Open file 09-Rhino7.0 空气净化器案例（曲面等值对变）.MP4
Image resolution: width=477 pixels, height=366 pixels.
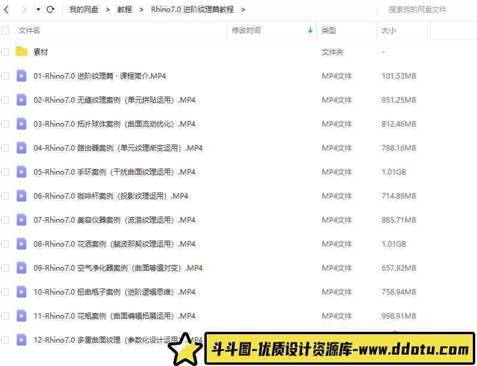pyautogui.click(x=118, y=268)
